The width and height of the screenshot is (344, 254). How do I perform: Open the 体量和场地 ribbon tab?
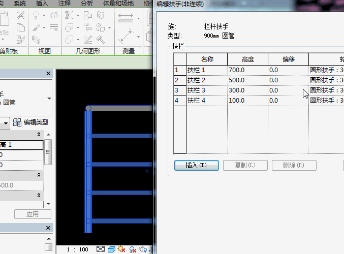(118, 4)
